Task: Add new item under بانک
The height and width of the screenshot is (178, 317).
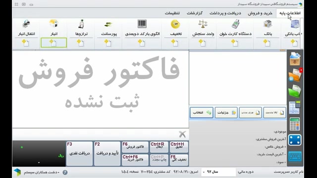Action: 266,43
